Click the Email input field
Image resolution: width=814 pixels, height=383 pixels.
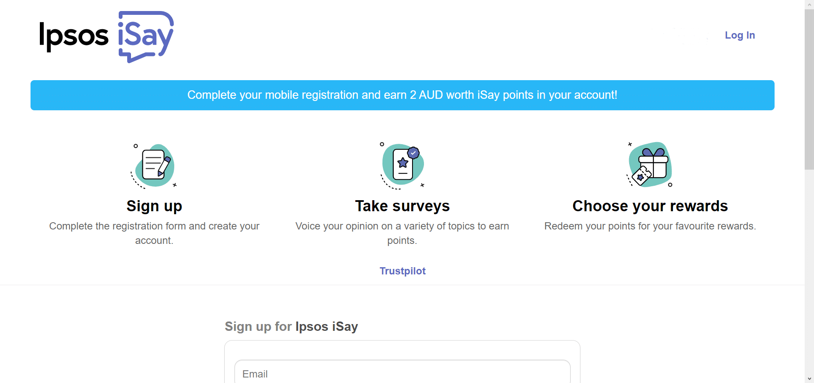click(402, 373)
